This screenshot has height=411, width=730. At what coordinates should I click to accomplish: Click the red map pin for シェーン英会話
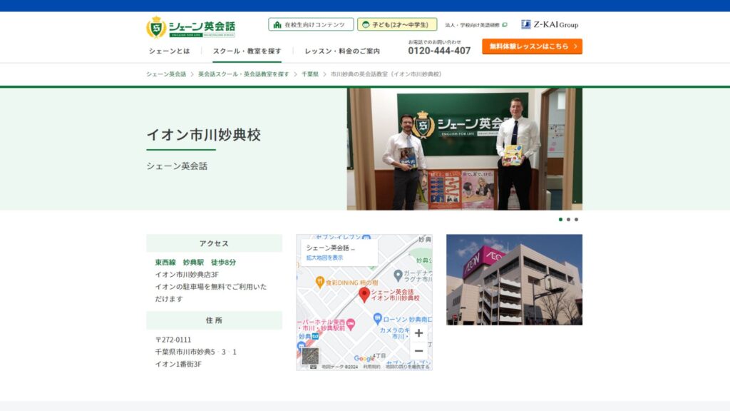364,295
